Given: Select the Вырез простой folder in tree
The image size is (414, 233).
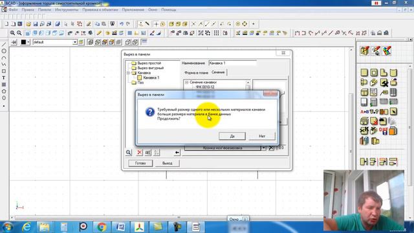Looking at the screenshot, I should coord(149,63).
